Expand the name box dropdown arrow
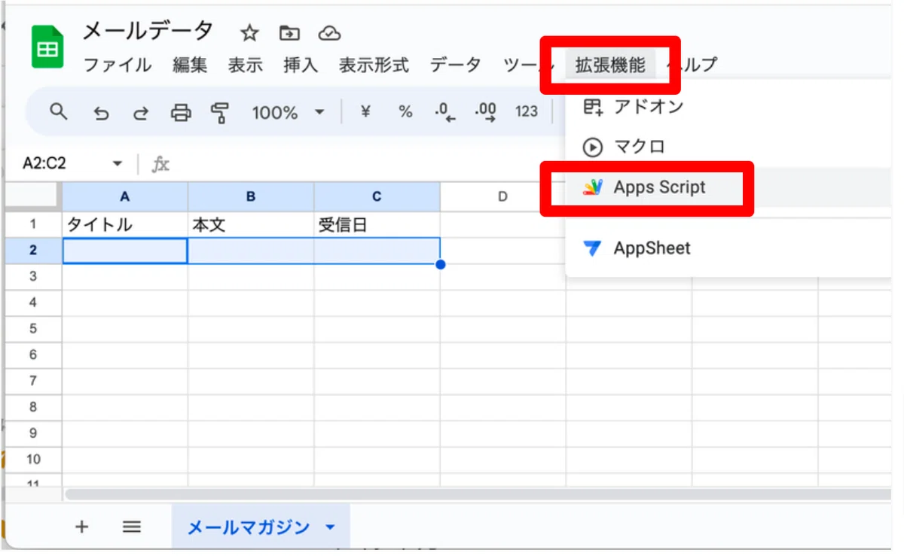The width and height of the screenshot is (904, 556). [117, 164]
